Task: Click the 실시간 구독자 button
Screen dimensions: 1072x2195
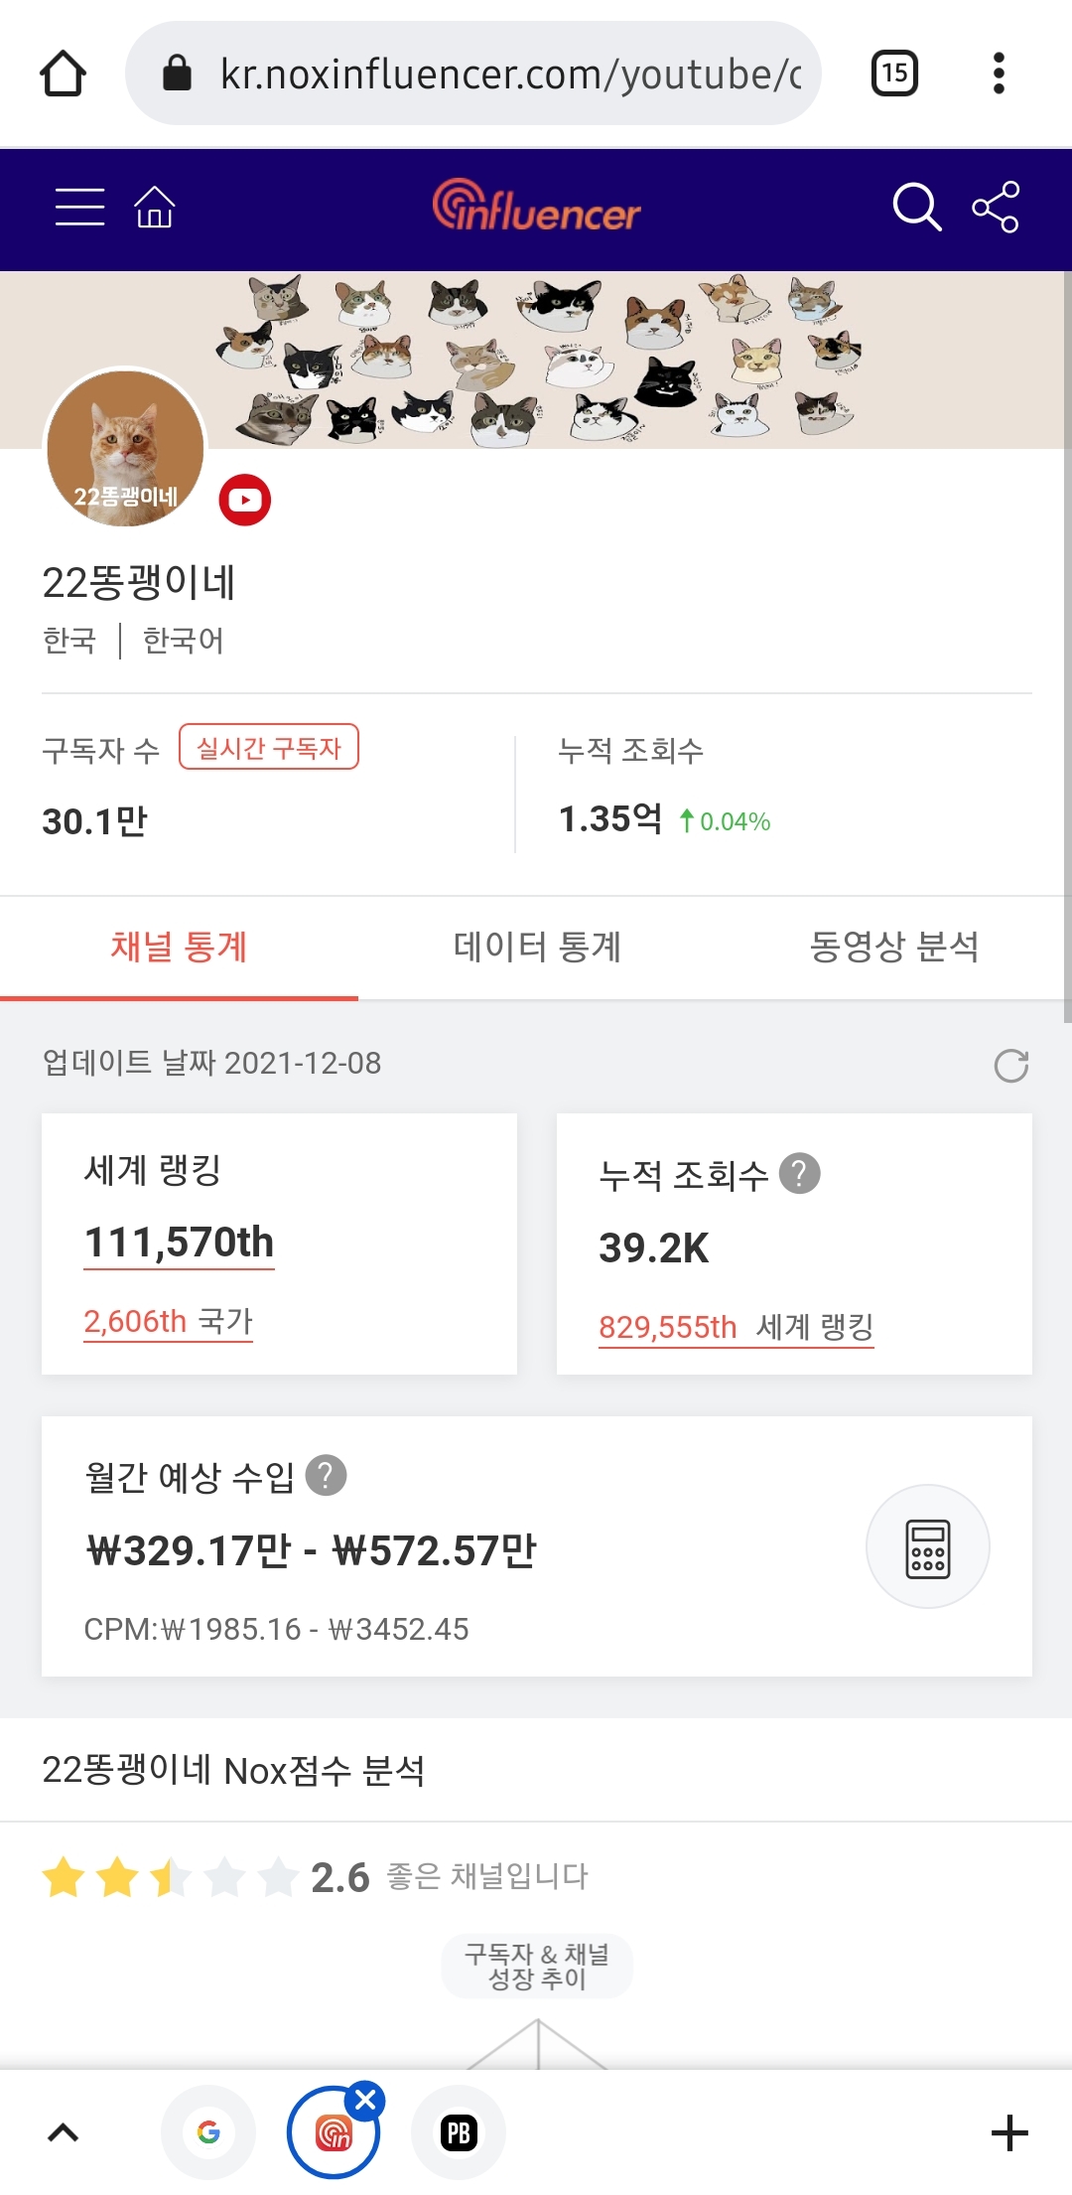Action: (269, 747)
